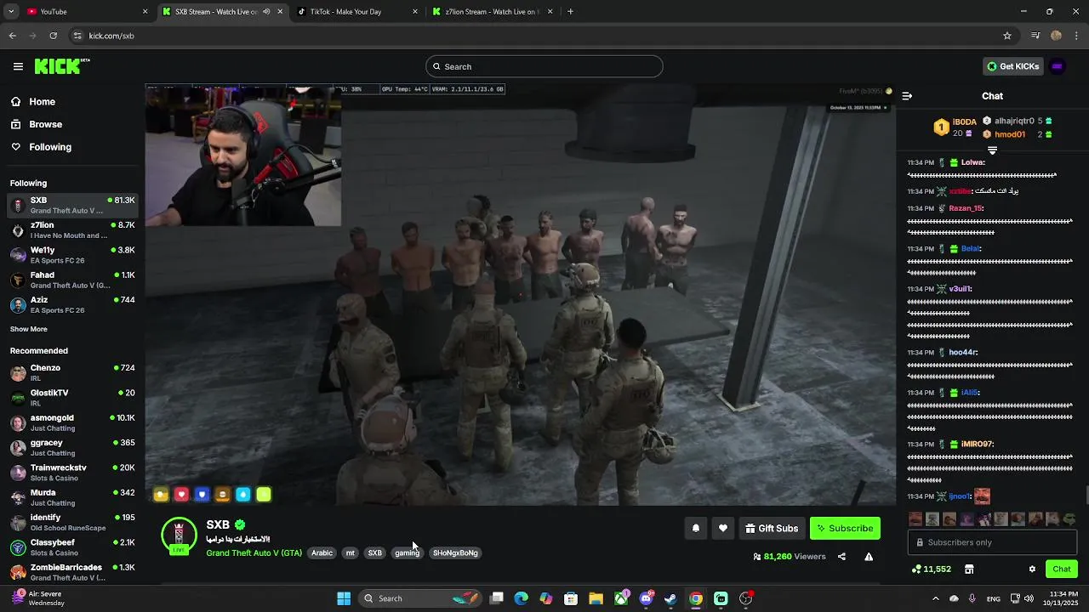Expand the gift leaderboard dropdown
Viewport: 1089px width, 612px height.
[992, 150]
